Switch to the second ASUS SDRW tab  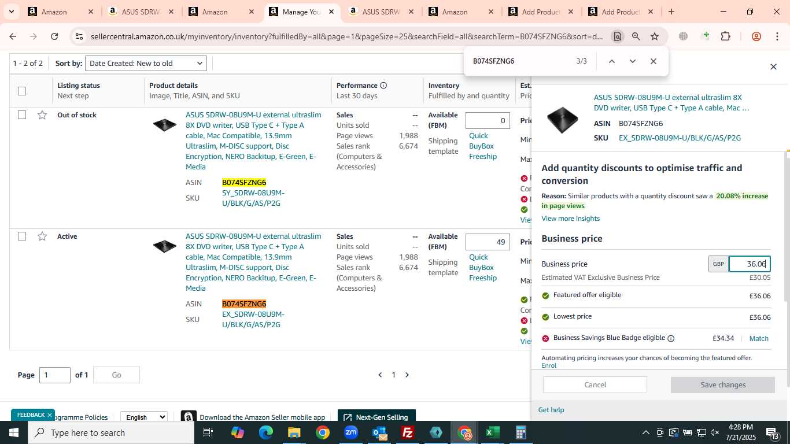(x=381, y=12)
